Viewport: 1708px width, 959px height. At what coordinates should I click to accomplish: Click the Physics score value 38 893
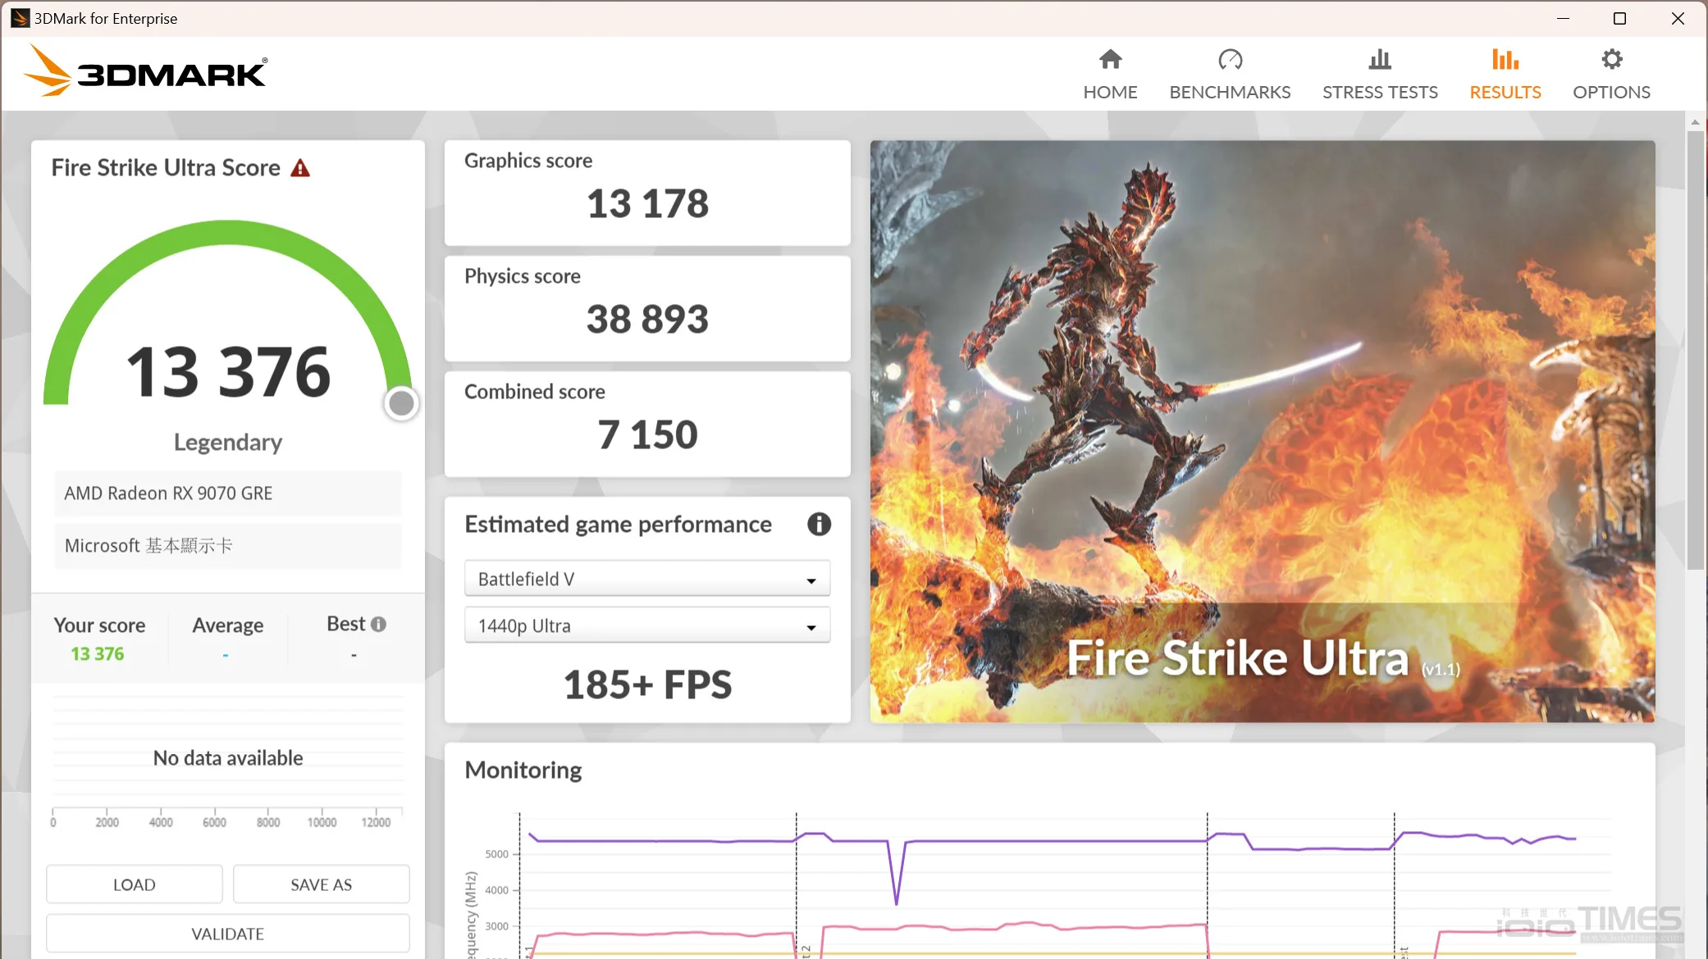[x=647, y=319]
